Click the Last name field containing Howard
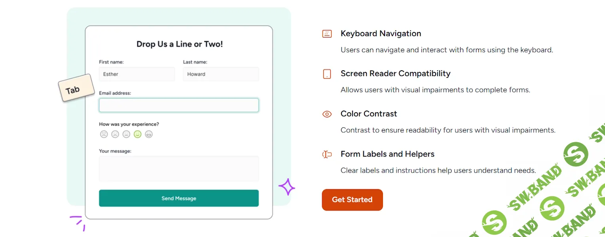605x237 pixels. (220, 74)
